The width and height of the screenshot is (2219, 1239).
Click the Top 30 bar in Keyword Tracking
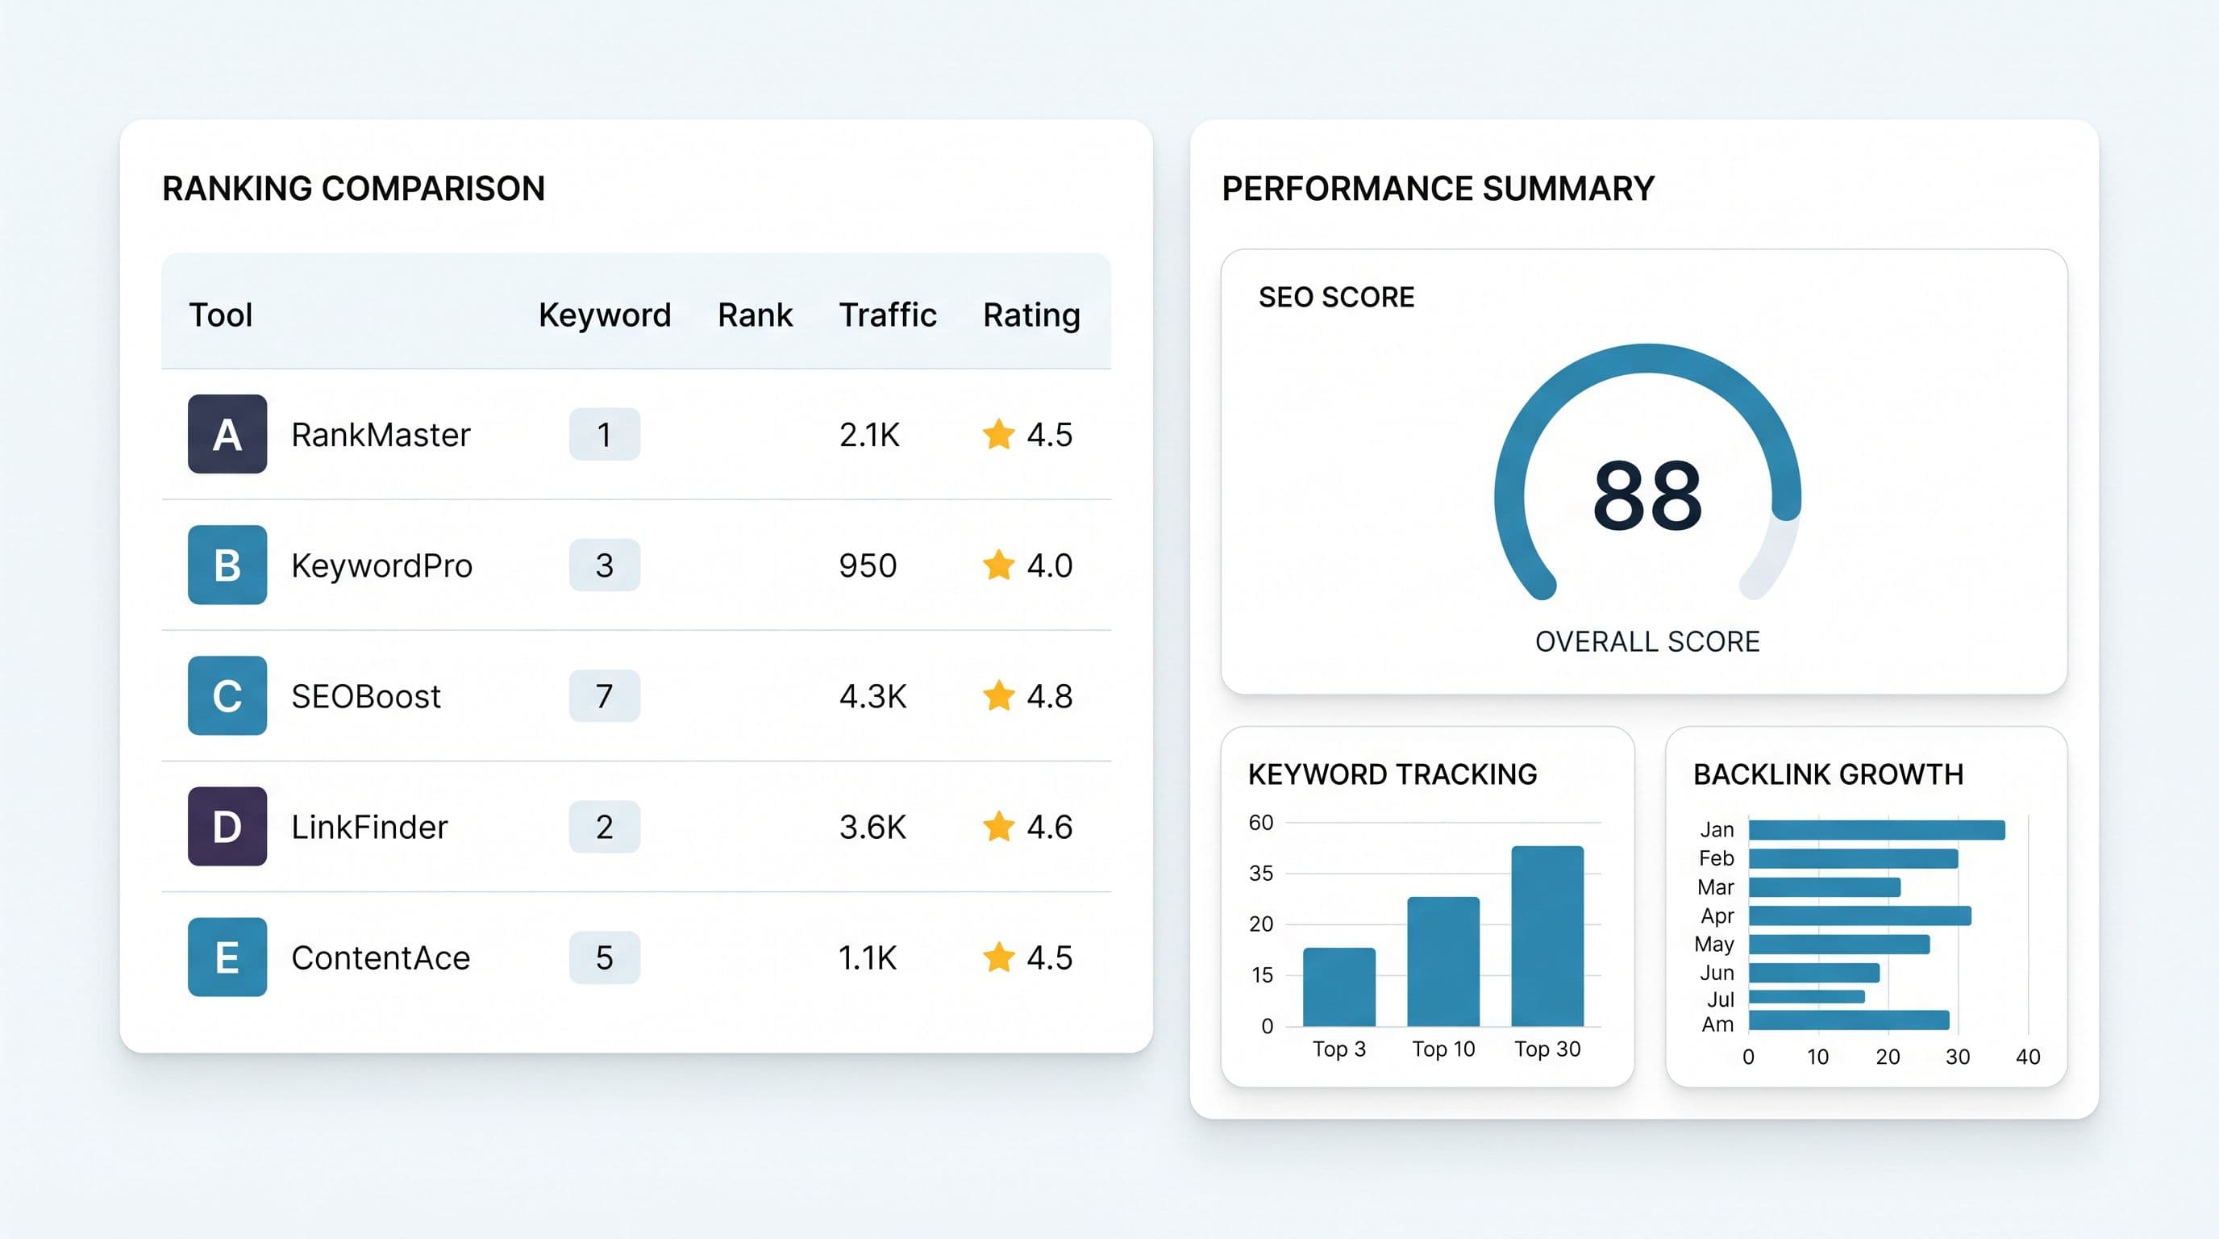[x=1548, y=937]
